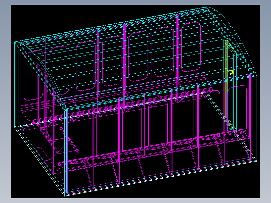271x203 pixels.
Task: Click the rear wall window nearest the door
Action: (191, 47)
